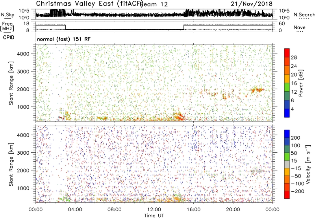This screenshot has width=315, height=218.
Task: Click the red top segment of Power color bar
Action: click(x=287, y=53)
